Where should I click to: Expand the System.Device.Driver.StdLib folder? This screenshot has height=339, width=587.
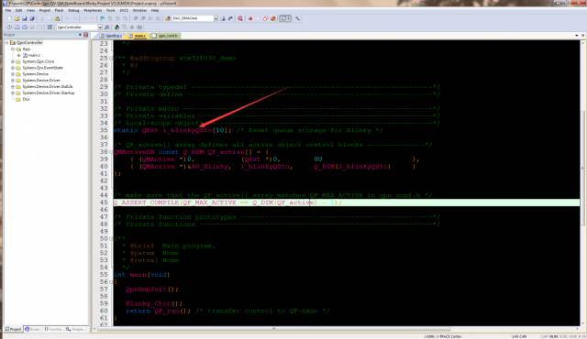point(13,87)
